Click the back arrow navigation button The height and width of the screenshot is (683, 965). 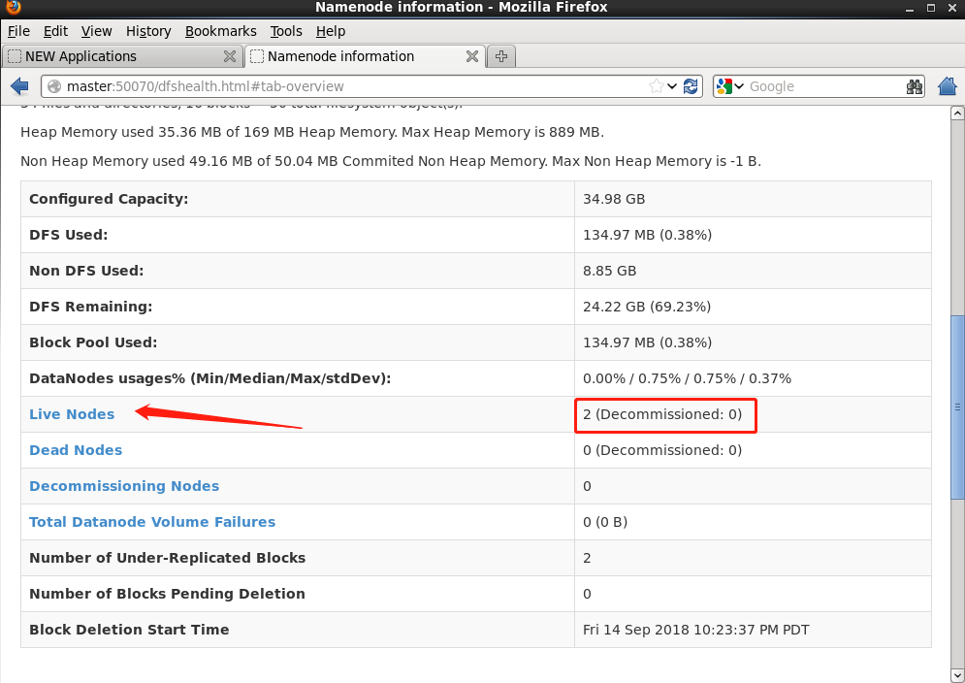pyautogui.click(x=19, y=86)
